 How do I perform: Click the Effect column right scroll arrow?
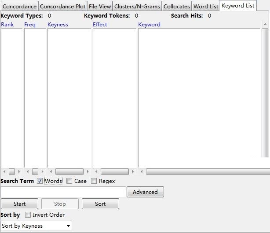[133, 171]
